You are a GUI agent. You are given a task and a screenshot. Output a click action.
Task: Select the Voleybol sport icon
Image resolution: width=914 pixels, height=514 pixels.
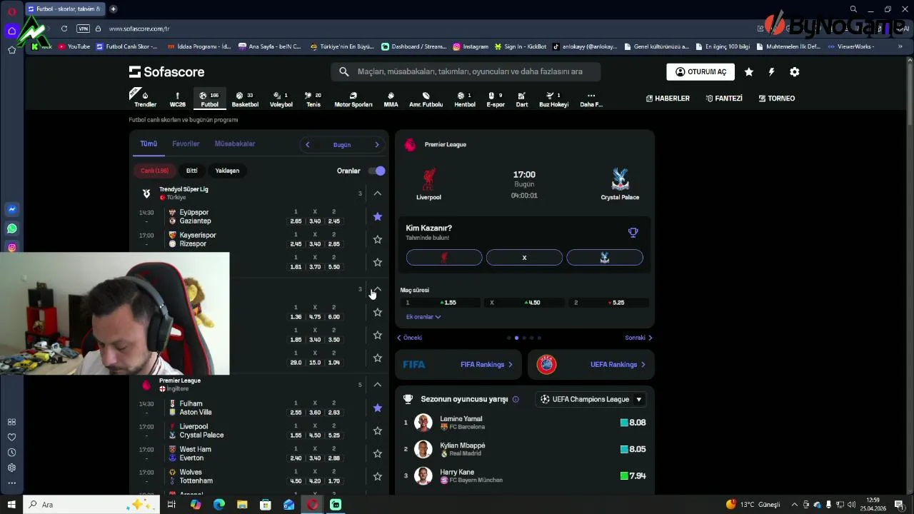tap(281, 99)
